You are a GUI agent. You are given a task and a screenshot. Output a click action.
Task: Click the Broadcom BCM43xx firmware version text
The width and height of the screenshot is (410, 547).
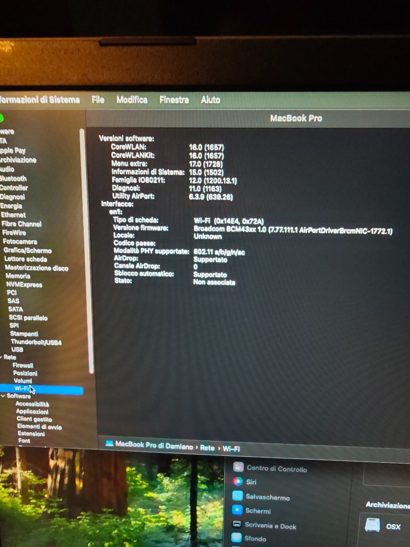point(293,230)
